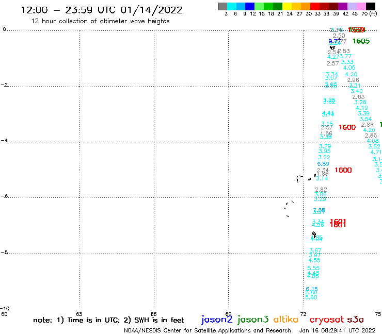Click the "3.33" wave height value

[347, 62]
